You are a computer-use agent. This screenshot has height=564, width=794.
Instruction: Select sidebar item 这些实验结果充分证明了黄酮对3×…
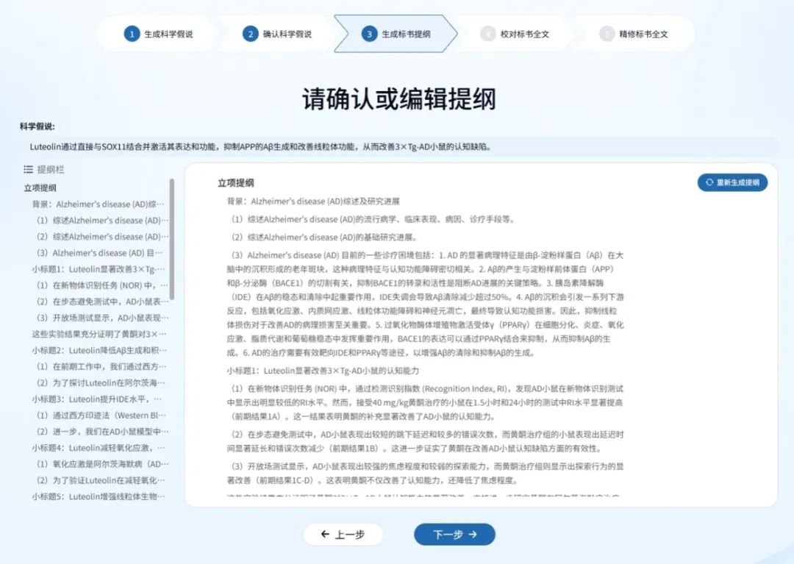coord(99,334)
